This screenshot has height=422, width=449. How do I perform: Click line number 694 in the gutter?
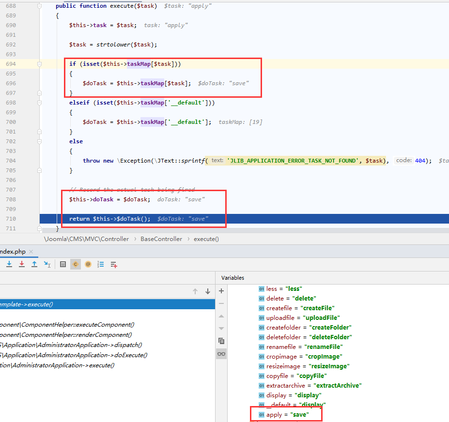pos(11,64)
